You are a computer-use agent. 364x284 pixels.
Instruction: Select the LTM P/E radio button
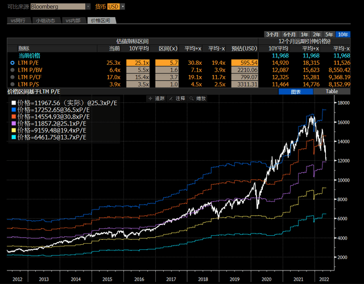(13, 62)
